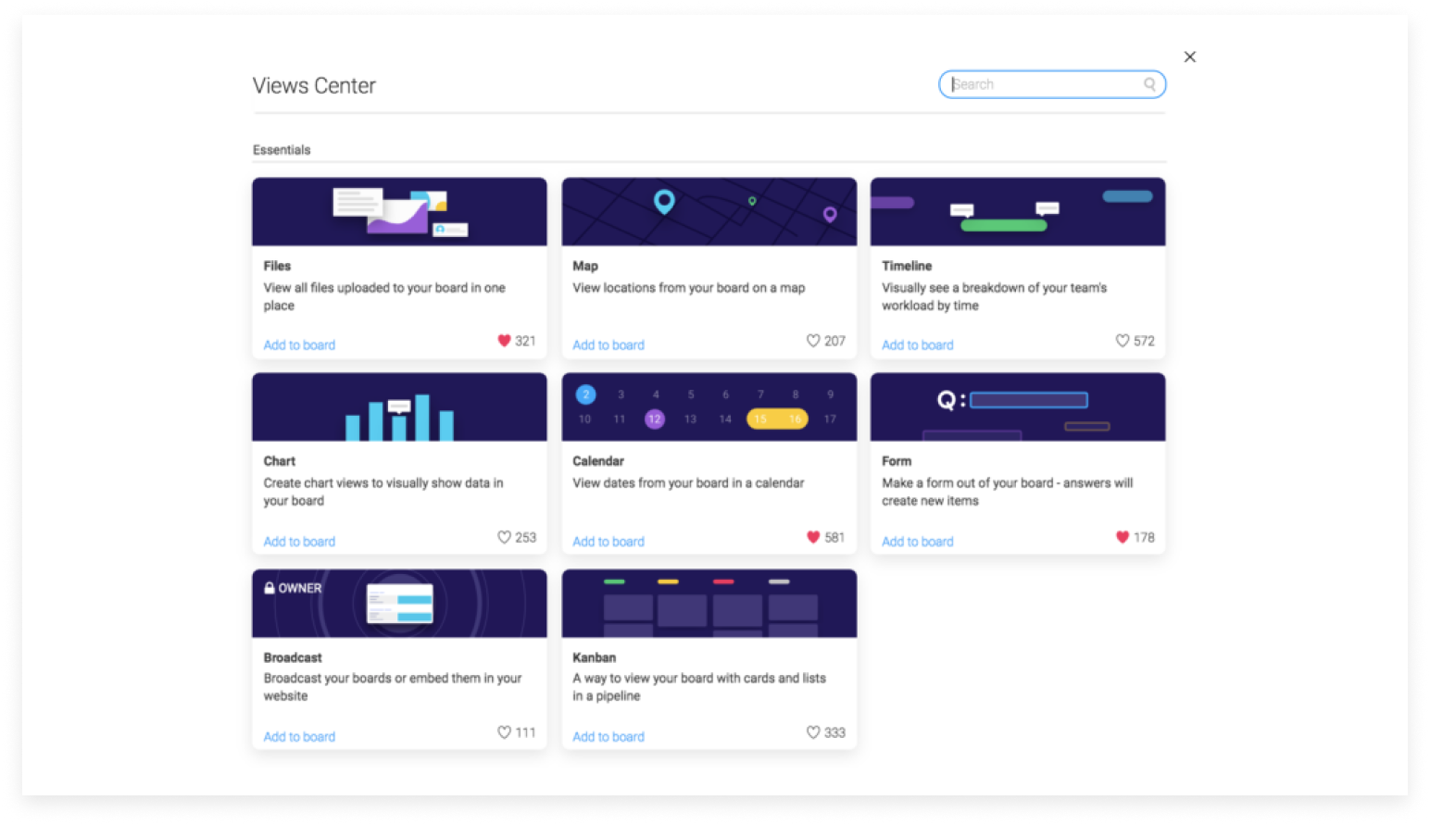Close the Views Center dialog
This screenshot has width=1430, height=825.
[x=1190, y=56]
